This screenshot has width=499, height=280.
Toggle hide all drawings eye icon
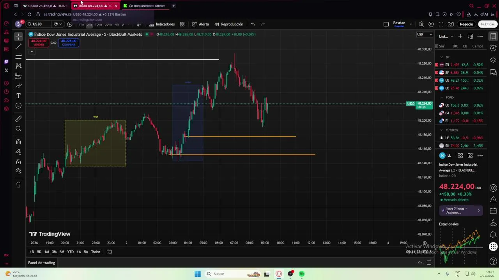point(18,171)
